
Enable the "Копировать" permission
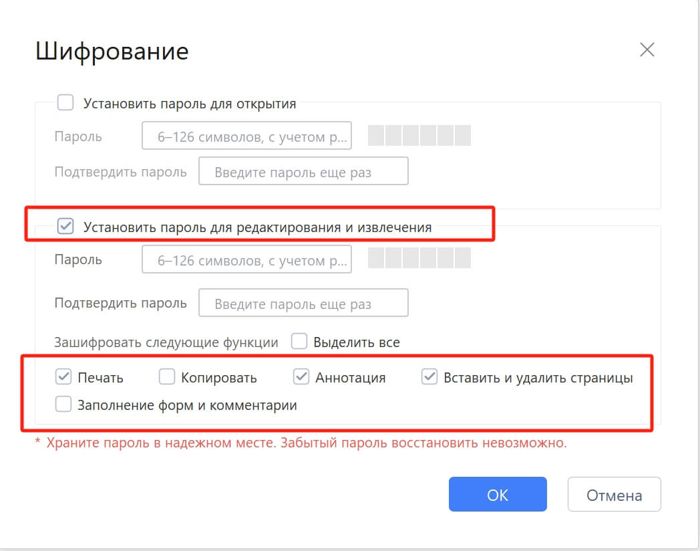(166, 377)
